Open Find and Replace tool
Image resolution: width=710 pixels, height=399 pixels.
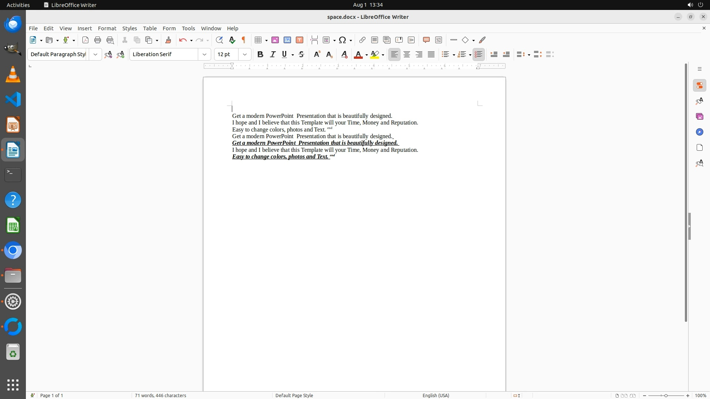pyautogui.click(x=219, y=40)
